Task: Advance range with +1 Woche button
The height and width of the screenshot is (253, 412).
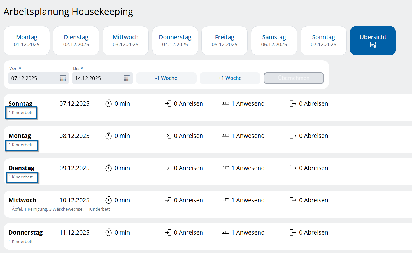Action: tap(230, 78)
